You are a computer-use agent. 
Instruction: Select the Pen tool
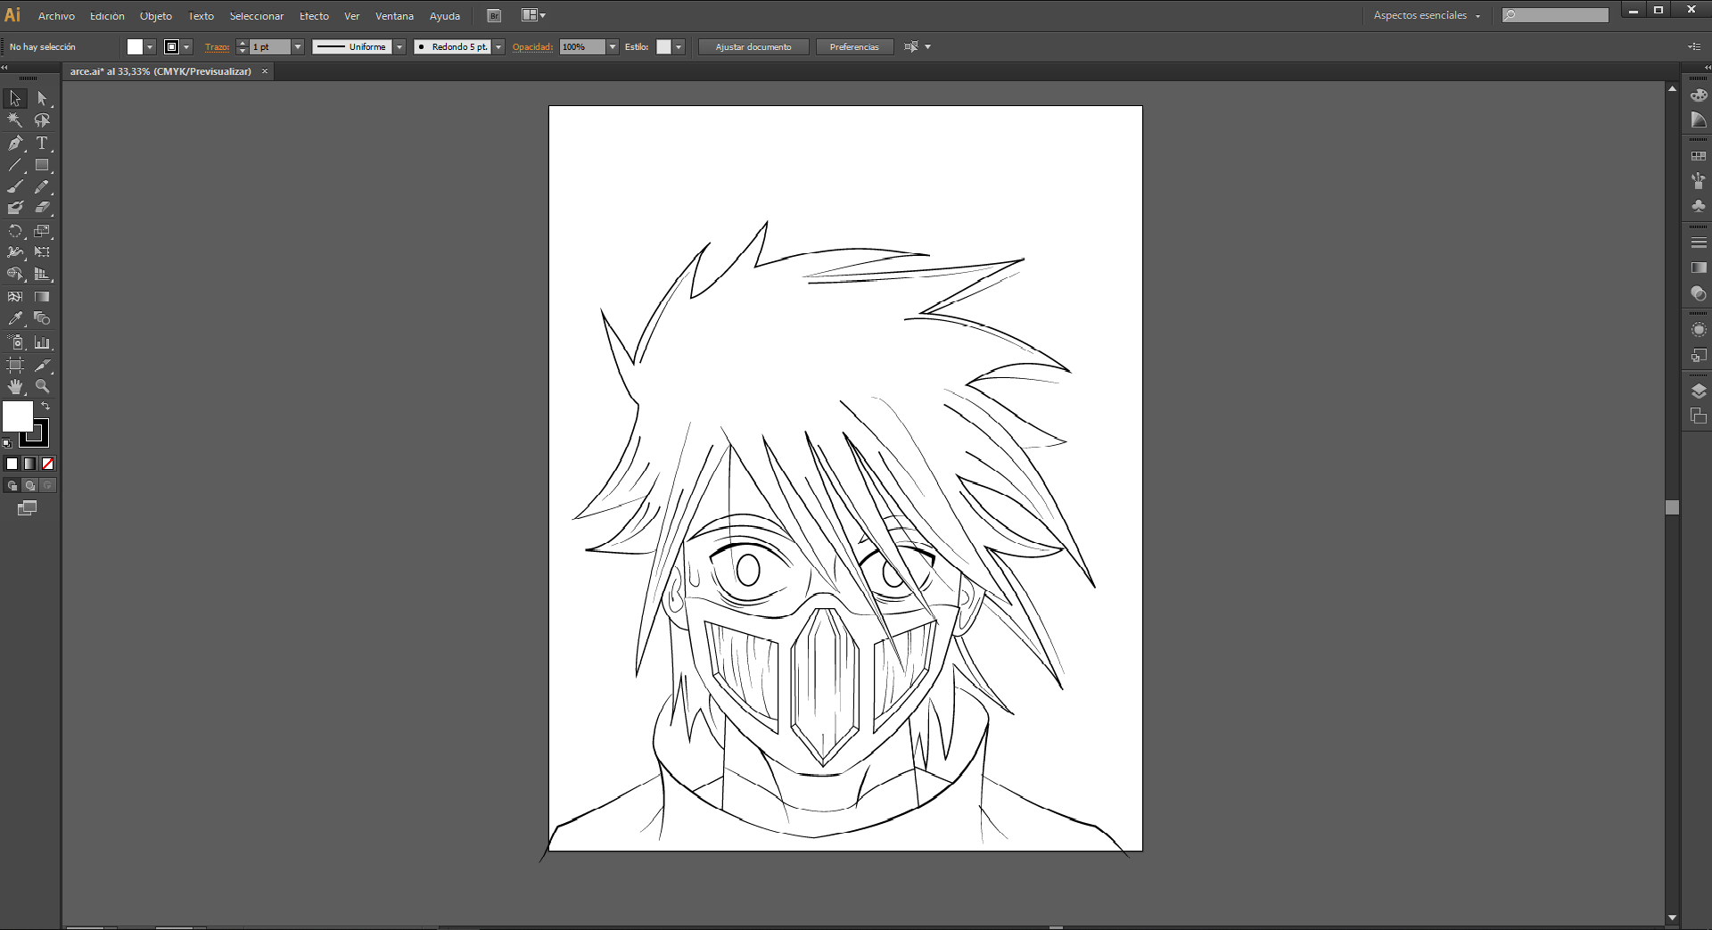[x=15, y=143]
